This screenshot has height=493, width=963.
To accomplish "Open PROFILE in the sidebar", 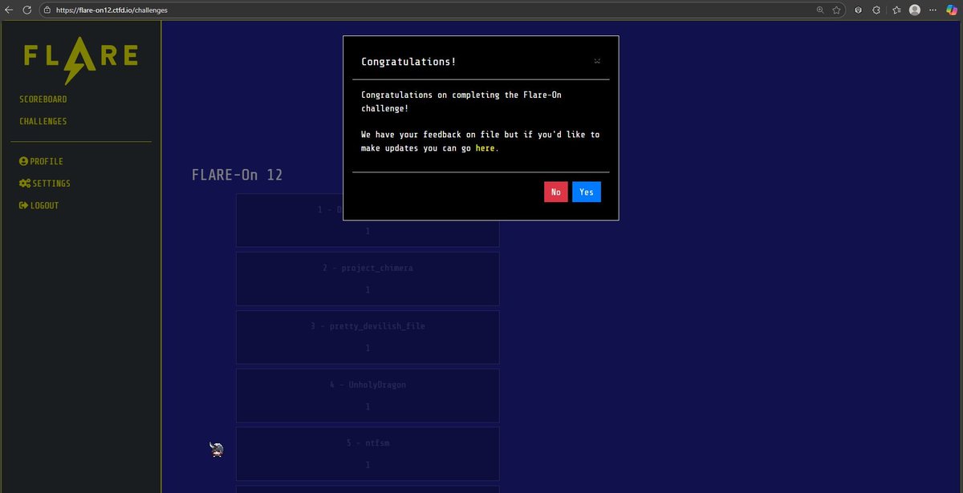I will 41,161.
